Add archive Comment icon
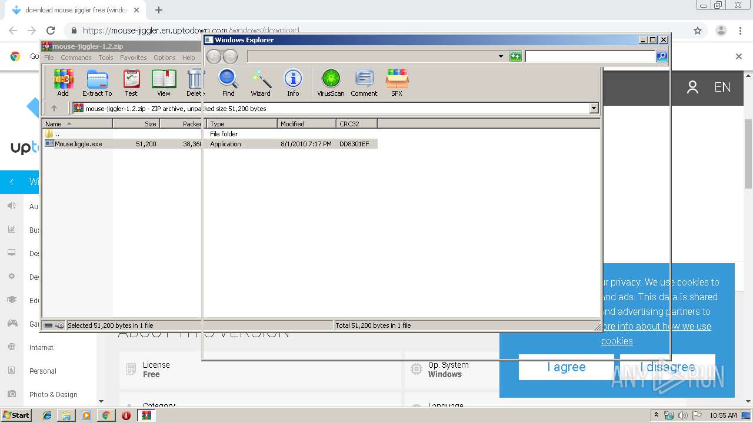The image size is (753, 423). pos(364,82)
